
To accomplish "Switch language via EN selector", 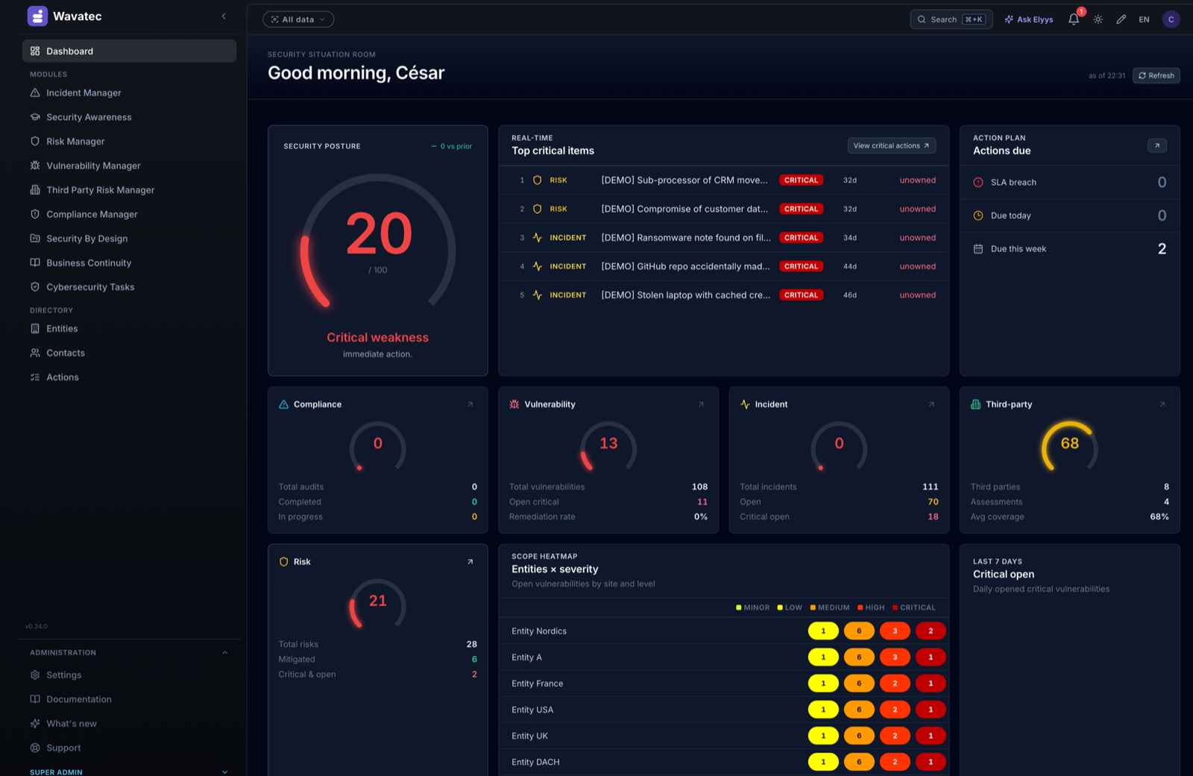I will click(1144, 19).
